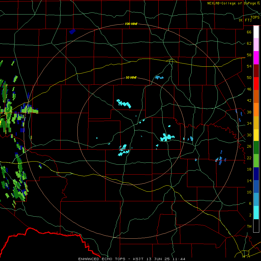Click the legend value 50

click(x=249, y=78)
